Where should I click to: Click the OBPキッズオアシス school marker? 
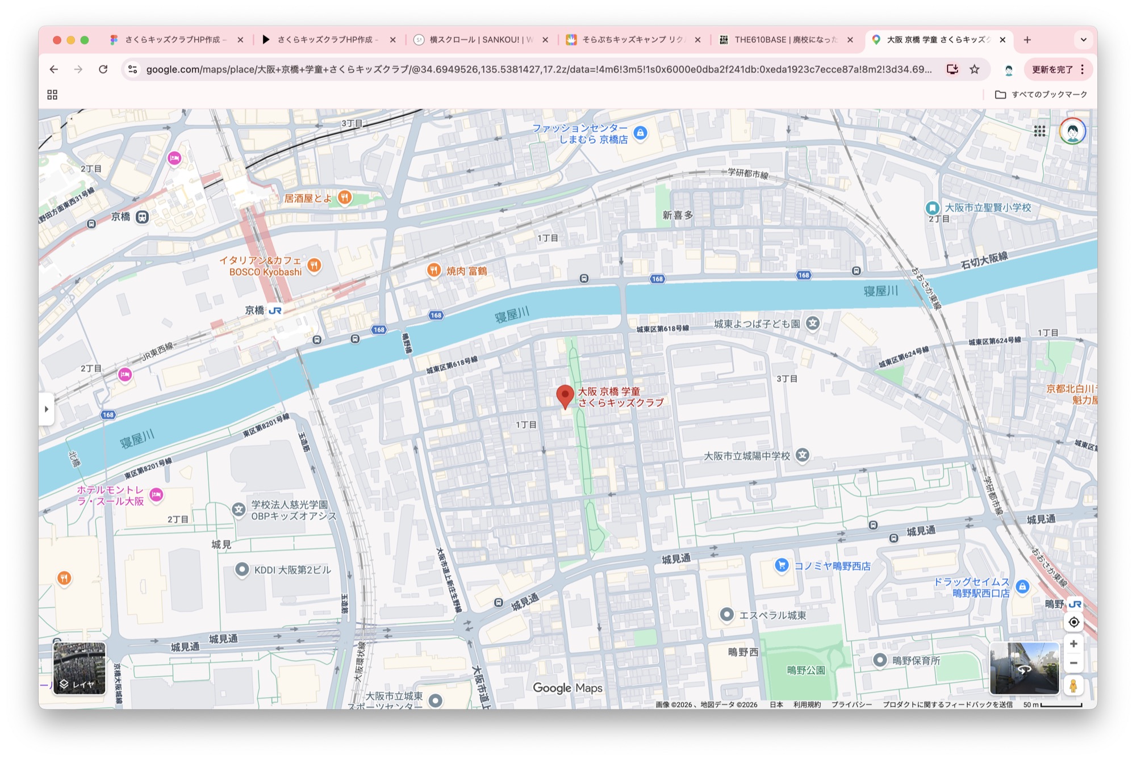(239, 510)
